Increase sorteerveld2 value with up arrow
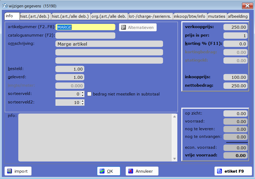 tap(82, 101)
